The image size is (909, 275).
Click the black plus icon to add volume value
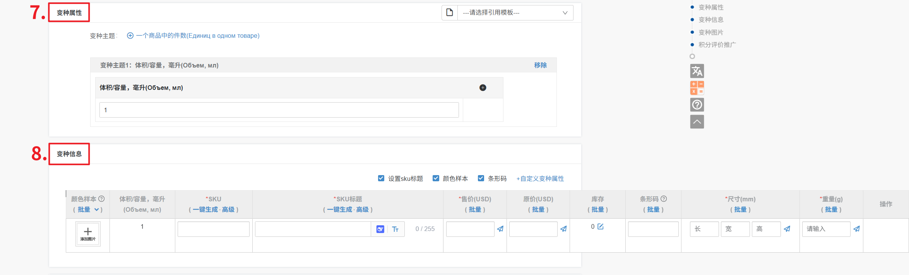pyautogui.click(x=483, y=88)
